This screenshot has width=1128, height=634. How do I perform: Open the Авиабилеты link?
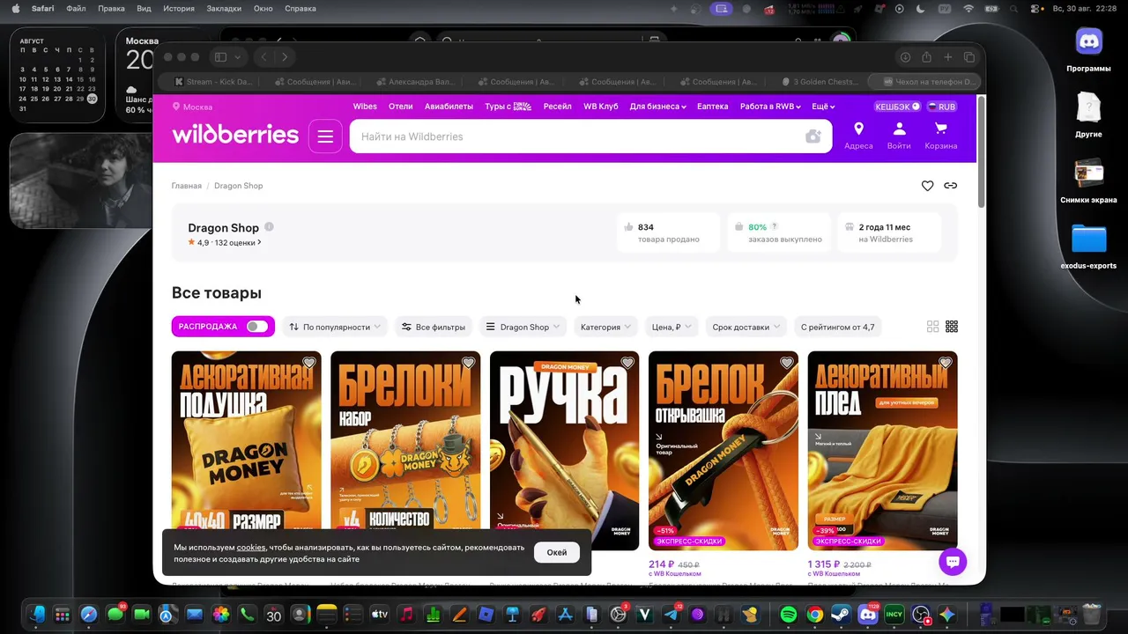pos(449,107)
